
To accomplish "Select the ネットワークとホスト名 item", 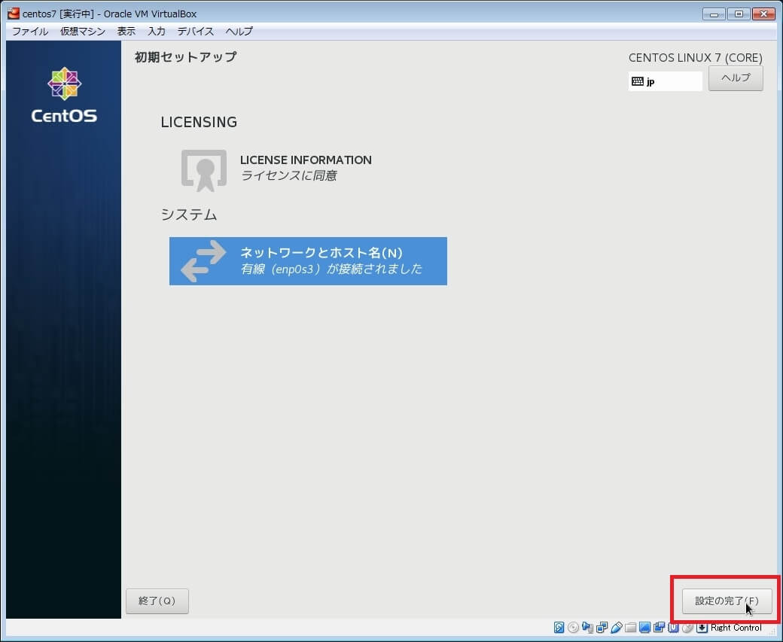I will 308,261.
